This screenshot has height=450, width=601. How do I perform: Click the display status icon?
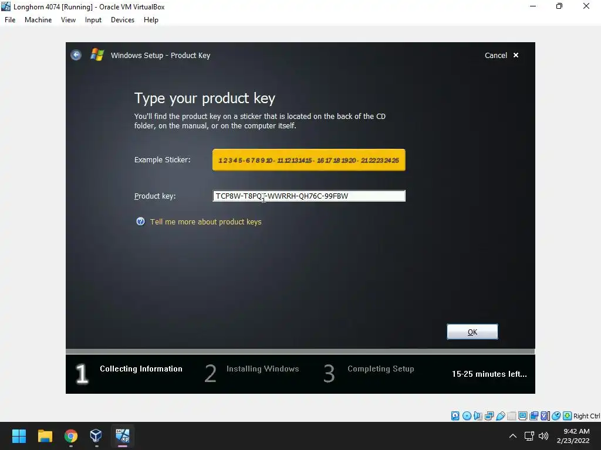[522, 416]
